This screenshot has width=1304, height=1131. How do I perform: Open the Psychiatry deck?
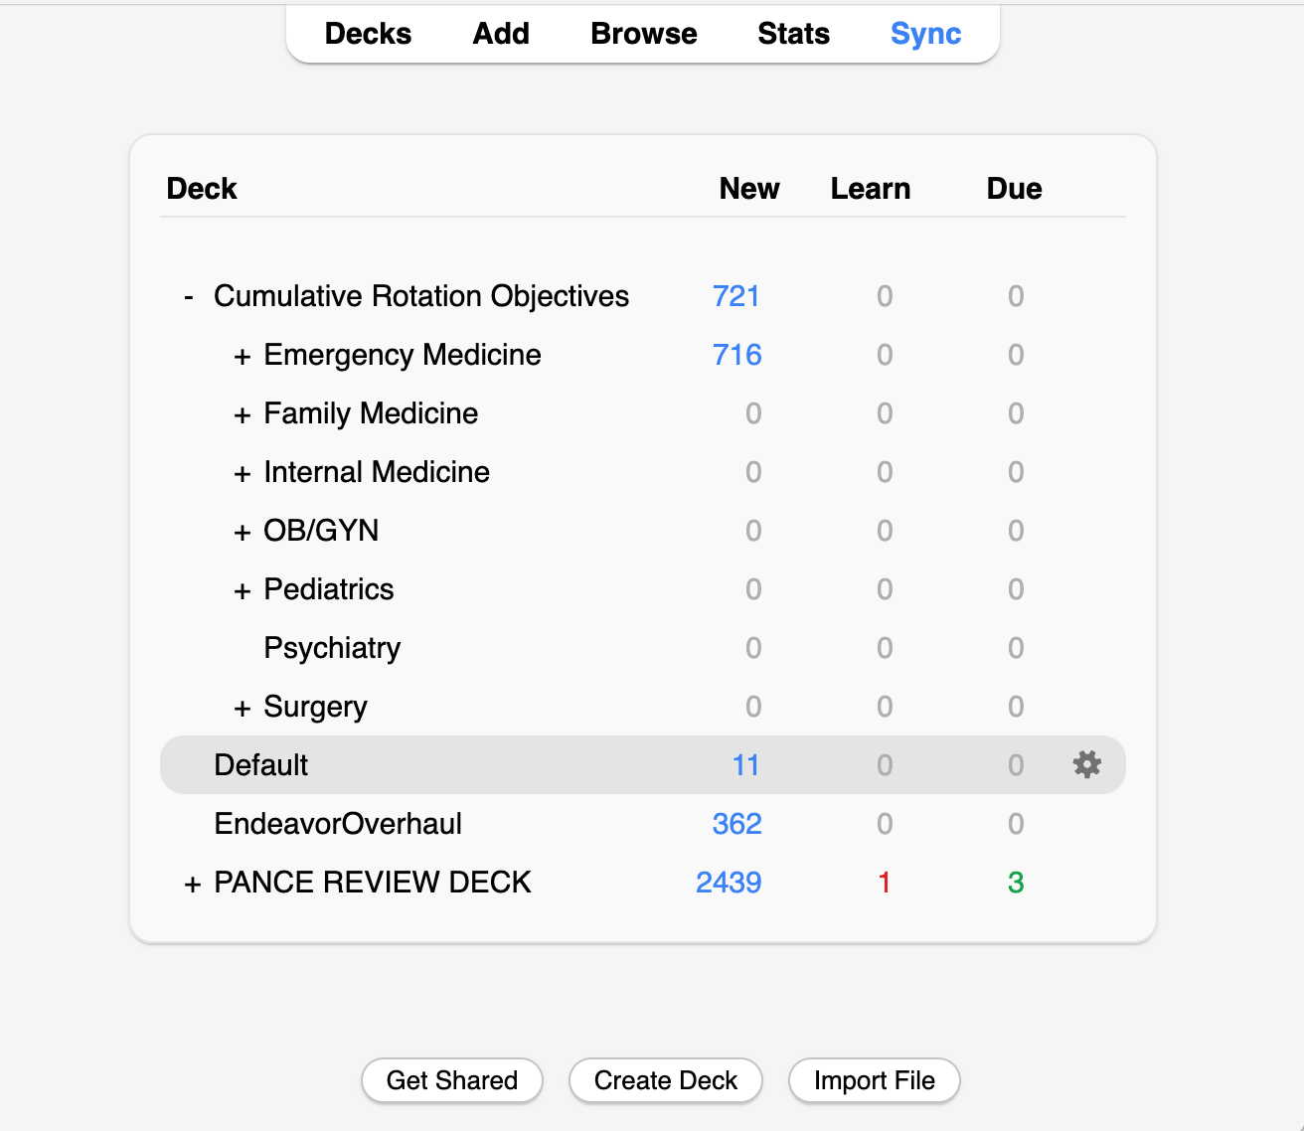point(332,648)
